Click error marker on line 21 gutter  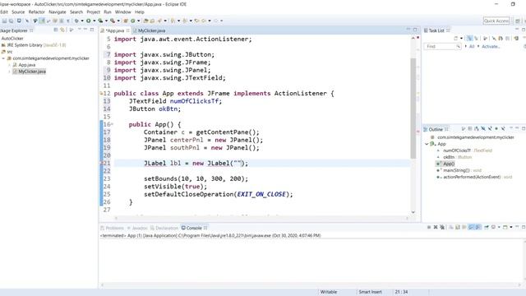(102, 164)
